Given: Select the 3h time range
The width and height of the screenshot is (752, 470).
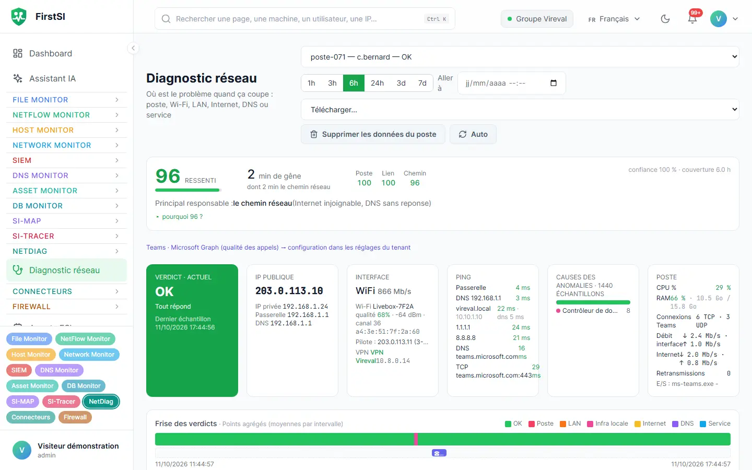Looking at the screenshot, I should (x=332, y=83).
